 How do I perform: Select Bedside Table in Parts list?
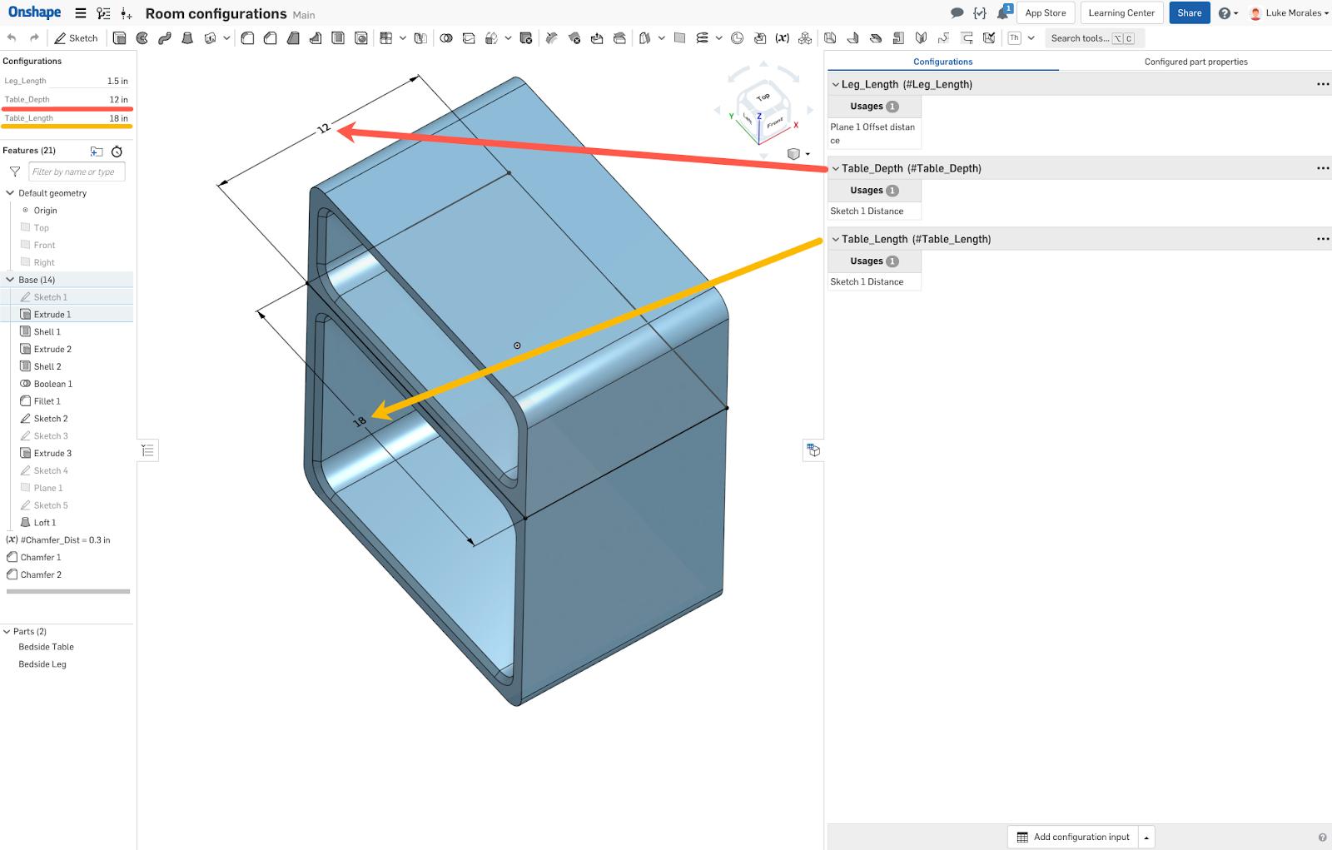47,647
